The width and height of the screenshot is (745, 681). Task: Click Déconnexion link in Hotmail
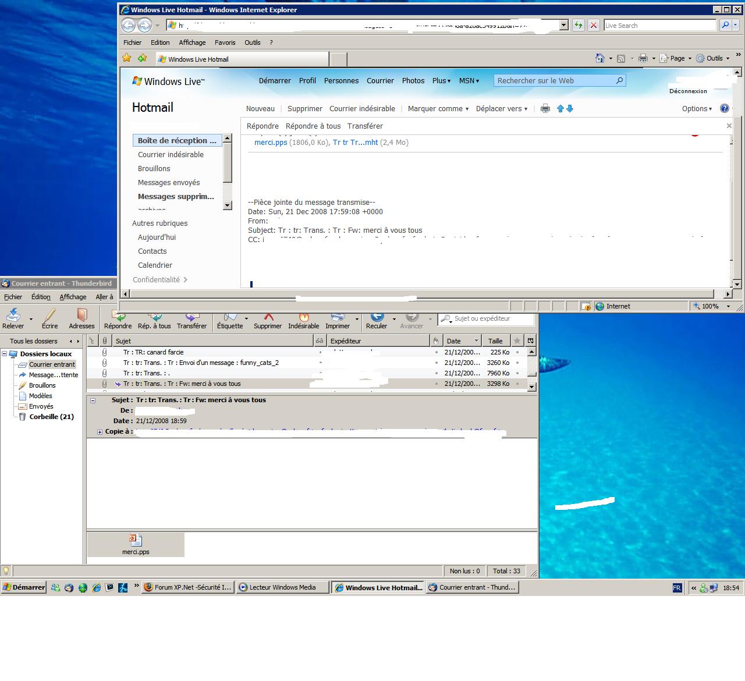pyautogui.click(x=688, y=91)
